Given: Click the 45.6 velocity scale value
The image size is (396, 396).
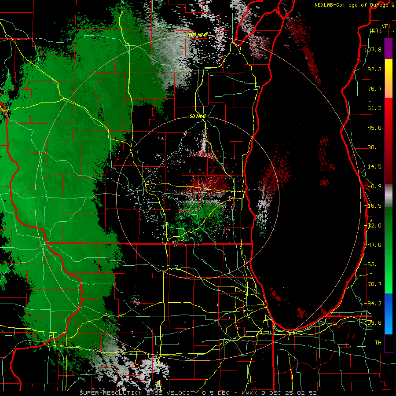Looking at the screenshot, I should [x=374, y=128].
